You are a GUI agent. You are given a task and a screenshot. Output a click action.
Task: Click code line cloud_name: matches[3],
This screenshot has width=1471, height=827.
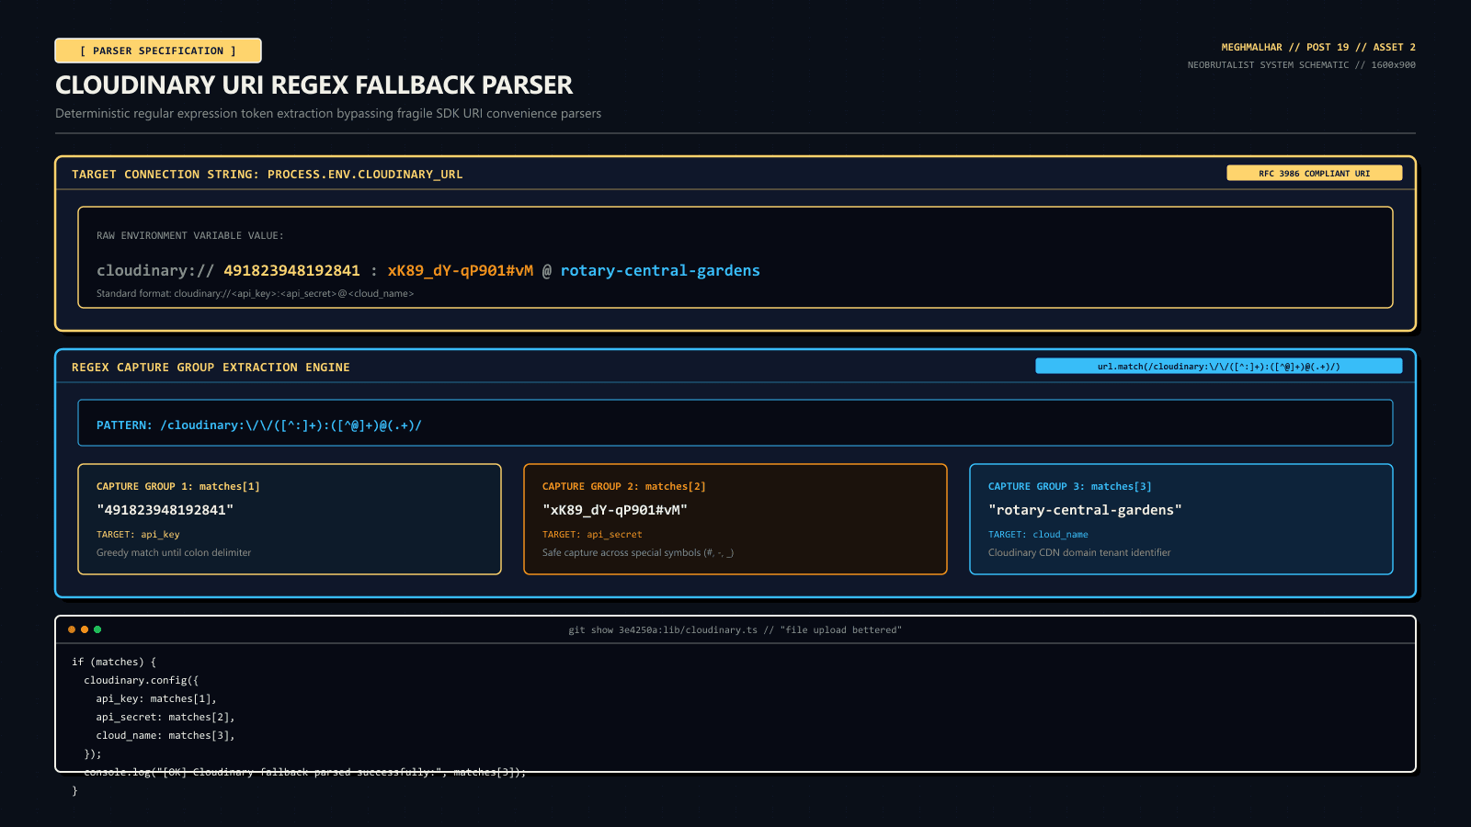pos(165,735)
